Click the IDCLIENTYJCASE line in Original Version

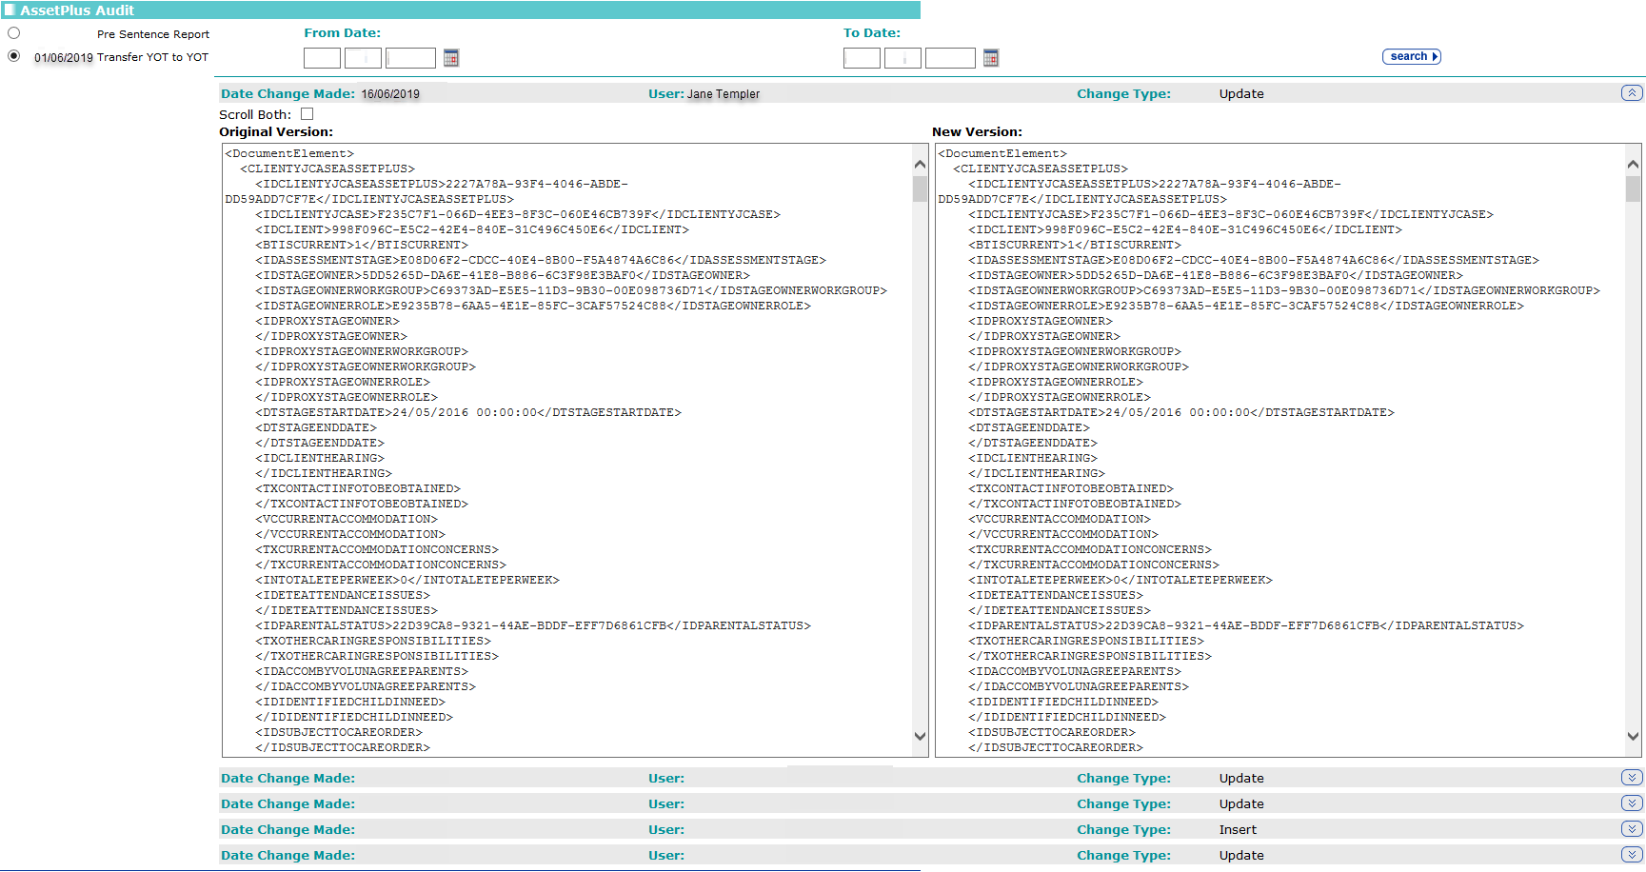[518, 214]
